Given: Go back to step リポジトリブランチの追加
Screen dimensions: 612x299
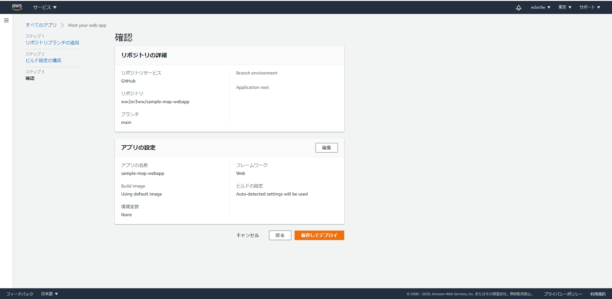Looking at the screenshot, I should point(52,43).
